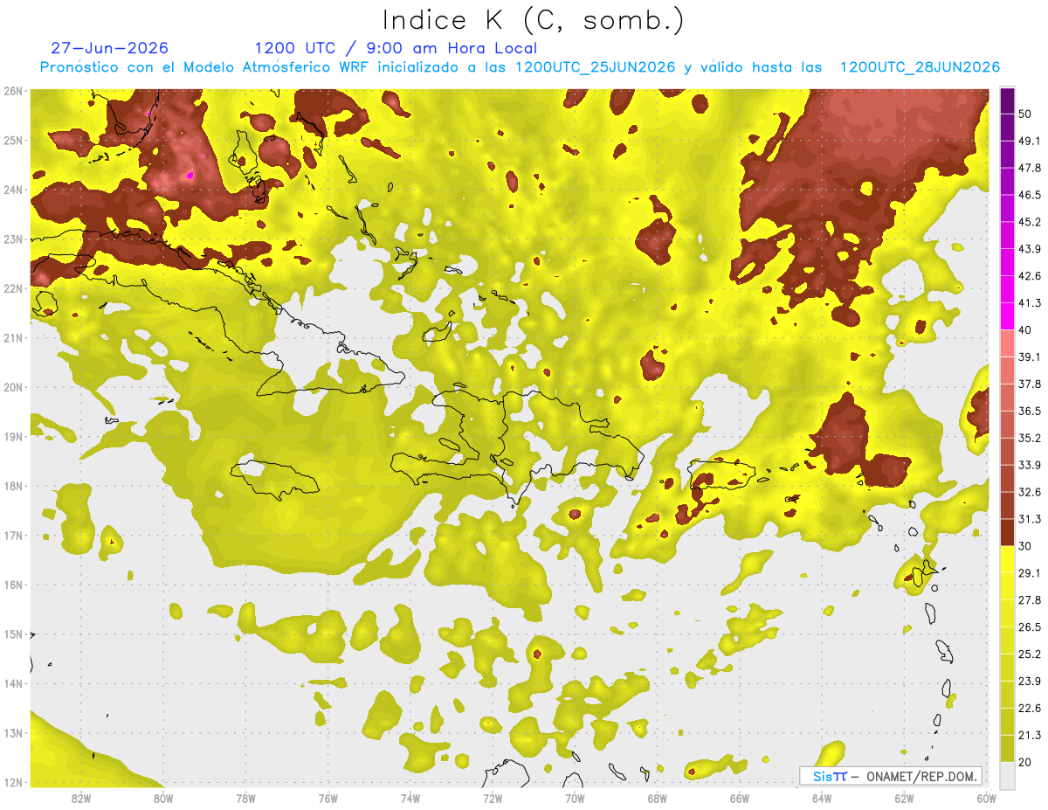The height and width of the screenshot is (810, 1048).
Task: Click the dark brown swatch between 30 and 31.3
Action: [1007, 533]
